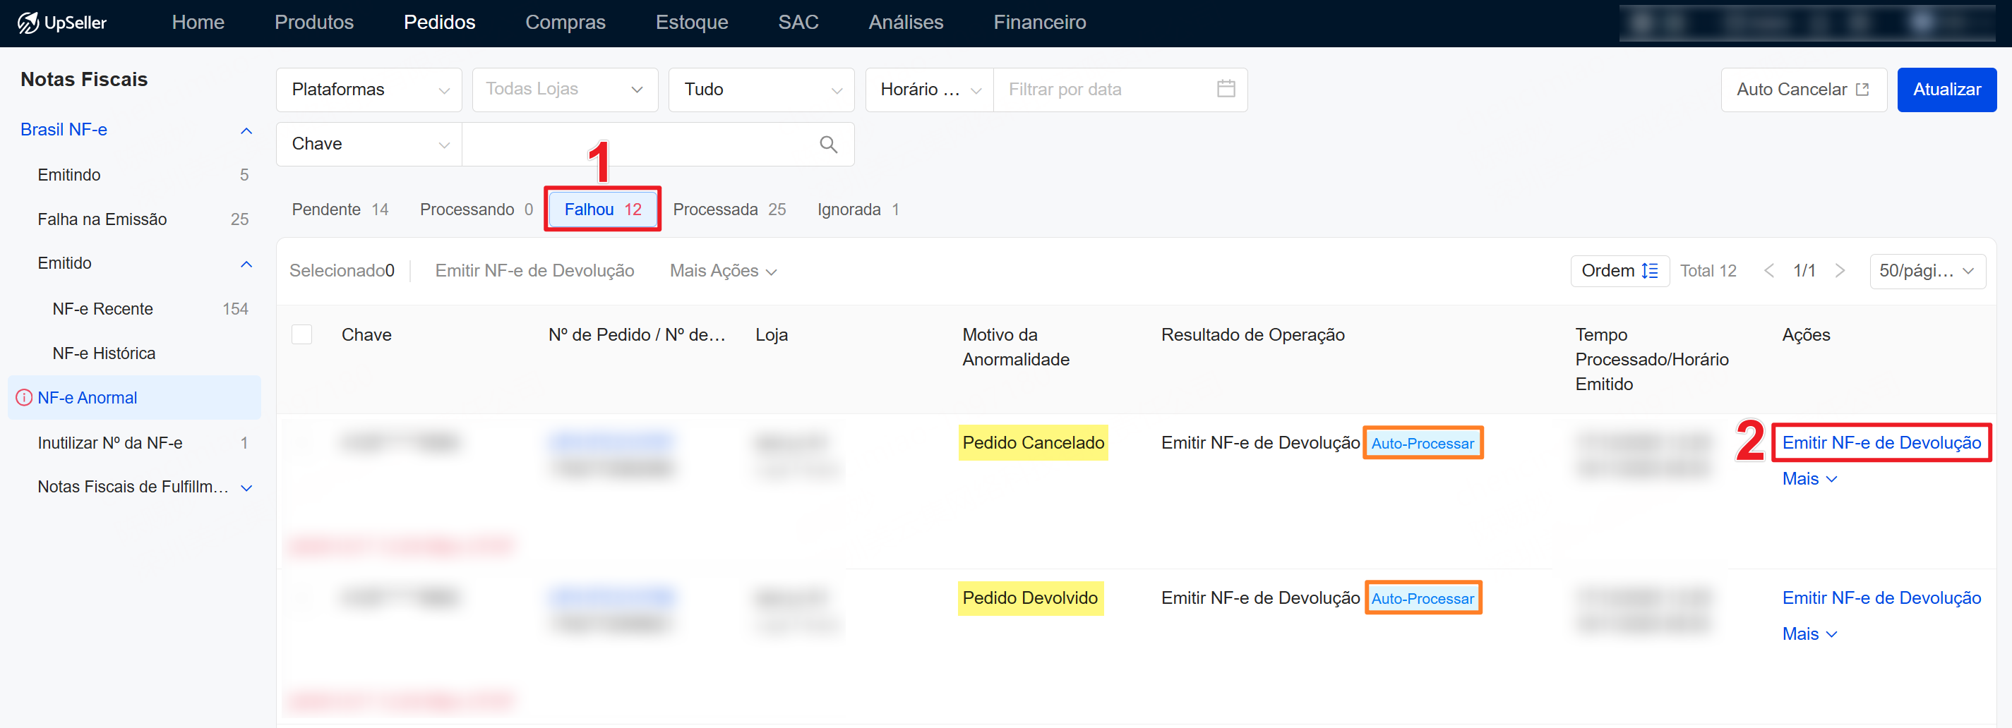
Task: Expand Notas Fiscais de Fulfillment section
Action: click(246, 487)
